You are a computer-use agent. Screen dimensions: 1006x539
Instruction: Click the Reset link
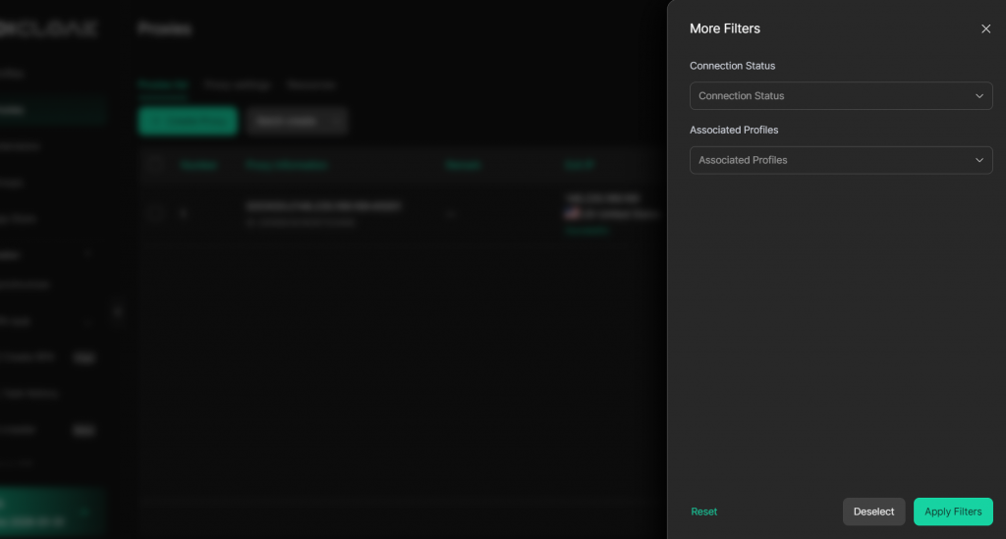click(x=703, y=512)
